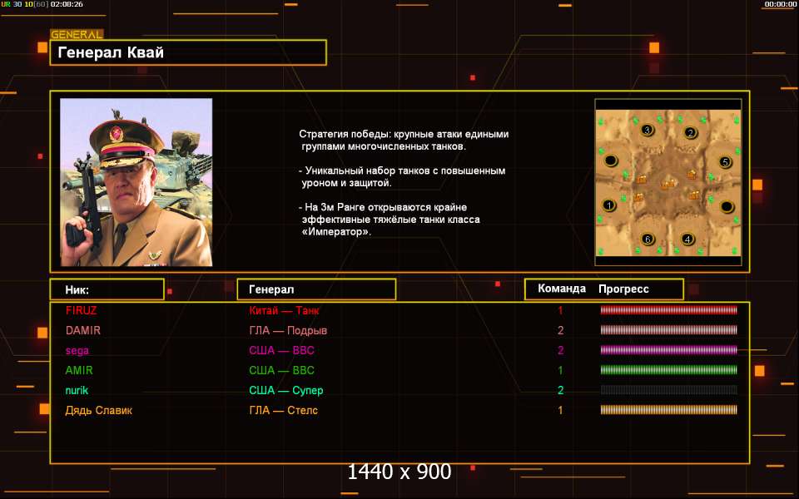Click the '02:08:26' timer at top left
This screenshot has width=799, height=499.
point(67,4)
